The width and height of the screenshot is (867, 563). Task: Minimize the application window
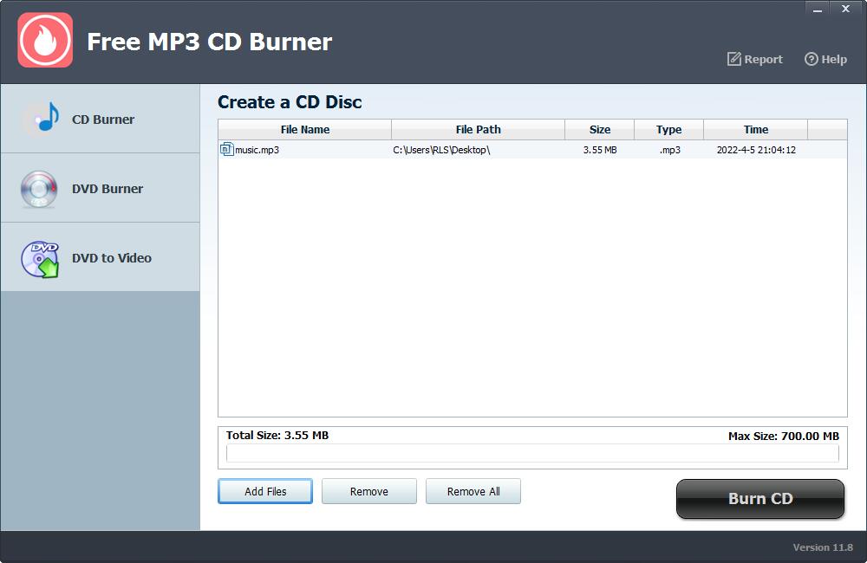818,9
